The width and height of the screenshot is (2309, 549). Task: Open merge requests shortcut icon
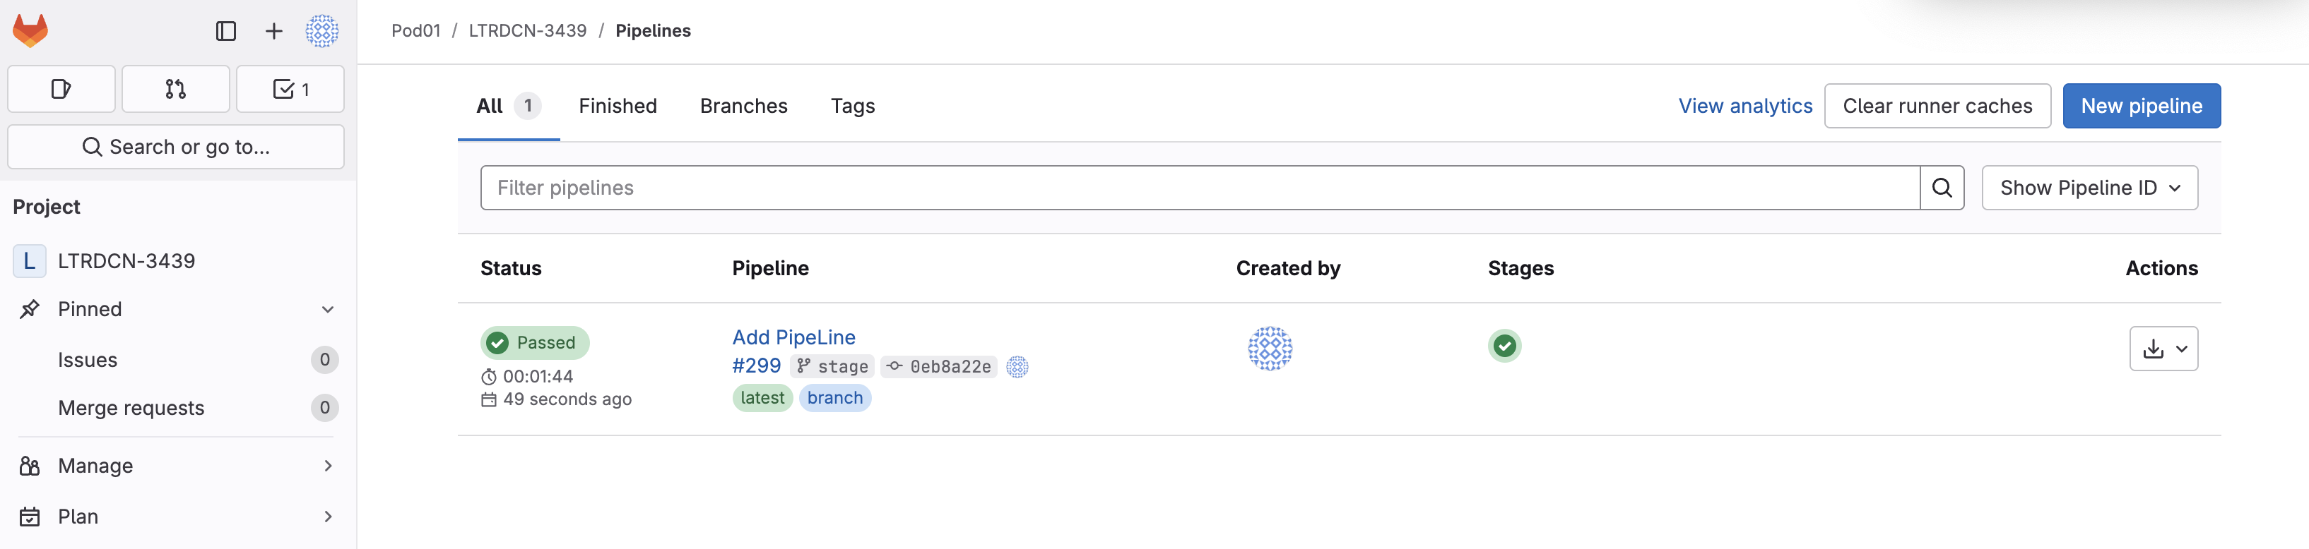point(176,89)
